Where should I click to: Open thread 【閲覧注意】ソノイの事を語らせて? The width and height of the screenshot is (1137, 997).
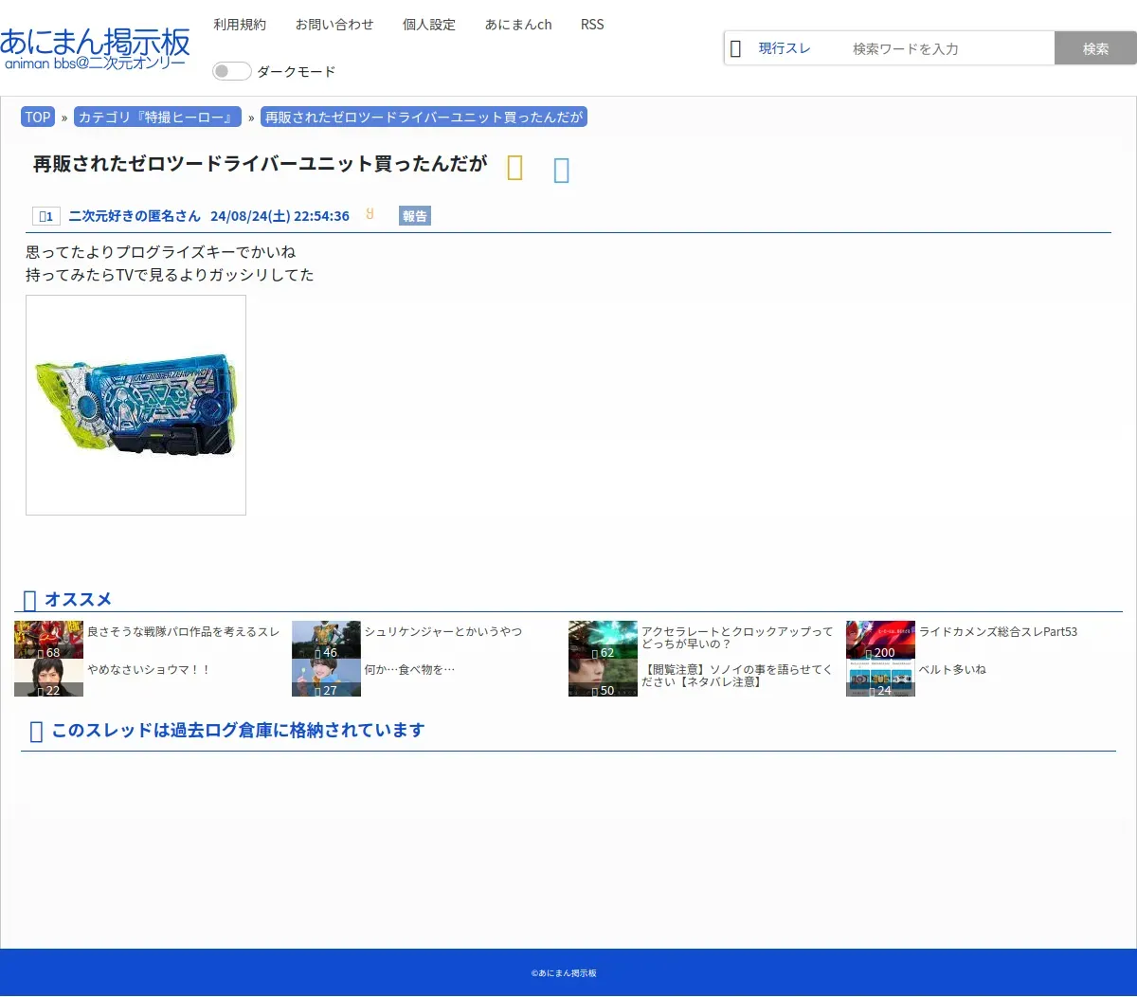point(737,675)
